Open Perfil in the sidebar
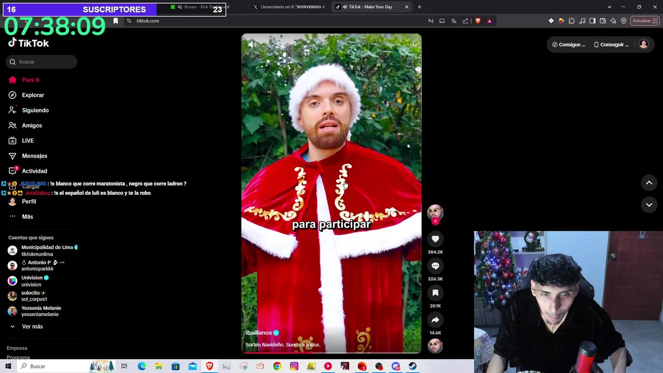The height and width of the screenshot is (373, 663). point(22,202)
